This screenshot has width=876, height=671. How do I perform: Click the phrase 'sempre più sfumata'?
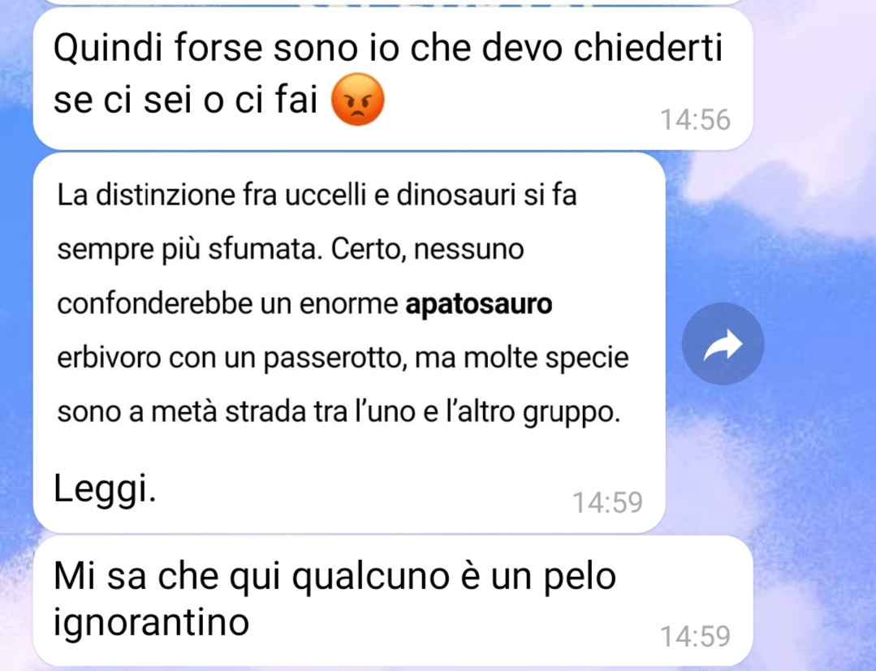[x=190, y=250]
